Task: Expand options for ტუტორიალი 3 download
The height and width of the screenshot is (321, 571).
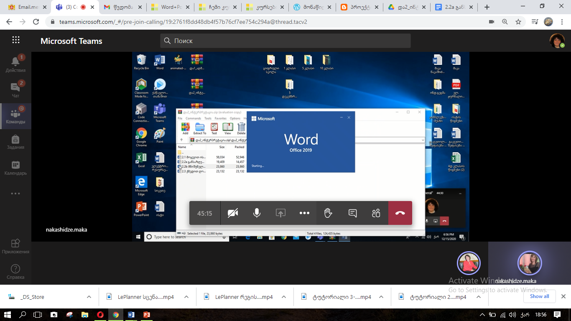Action: 381,297
